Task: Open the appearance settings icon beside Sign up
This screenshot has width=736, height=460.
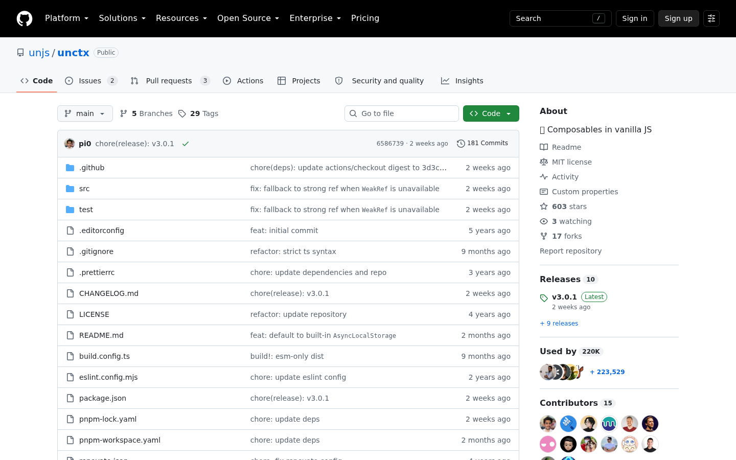Action: pos(711,18)
